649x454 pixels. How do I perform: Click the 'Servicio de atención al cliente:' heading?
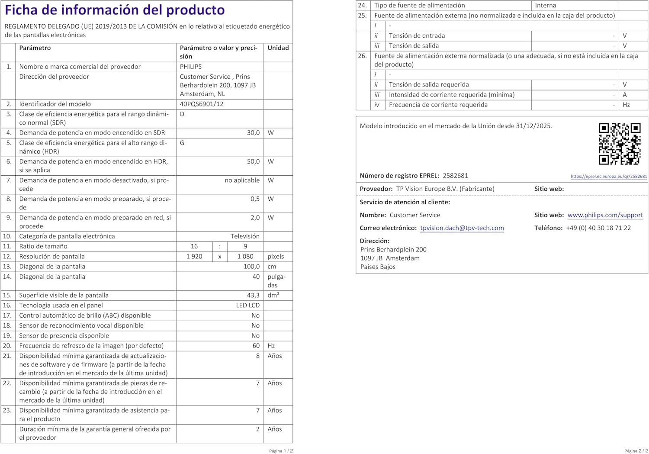click(405, 202)
